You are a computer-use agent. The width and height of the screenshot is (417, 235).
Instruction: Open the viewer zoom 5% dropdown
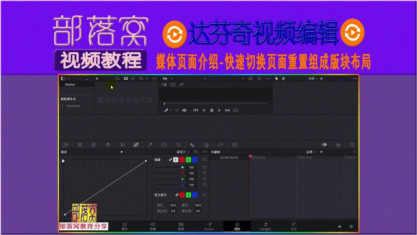click(168, 79)
